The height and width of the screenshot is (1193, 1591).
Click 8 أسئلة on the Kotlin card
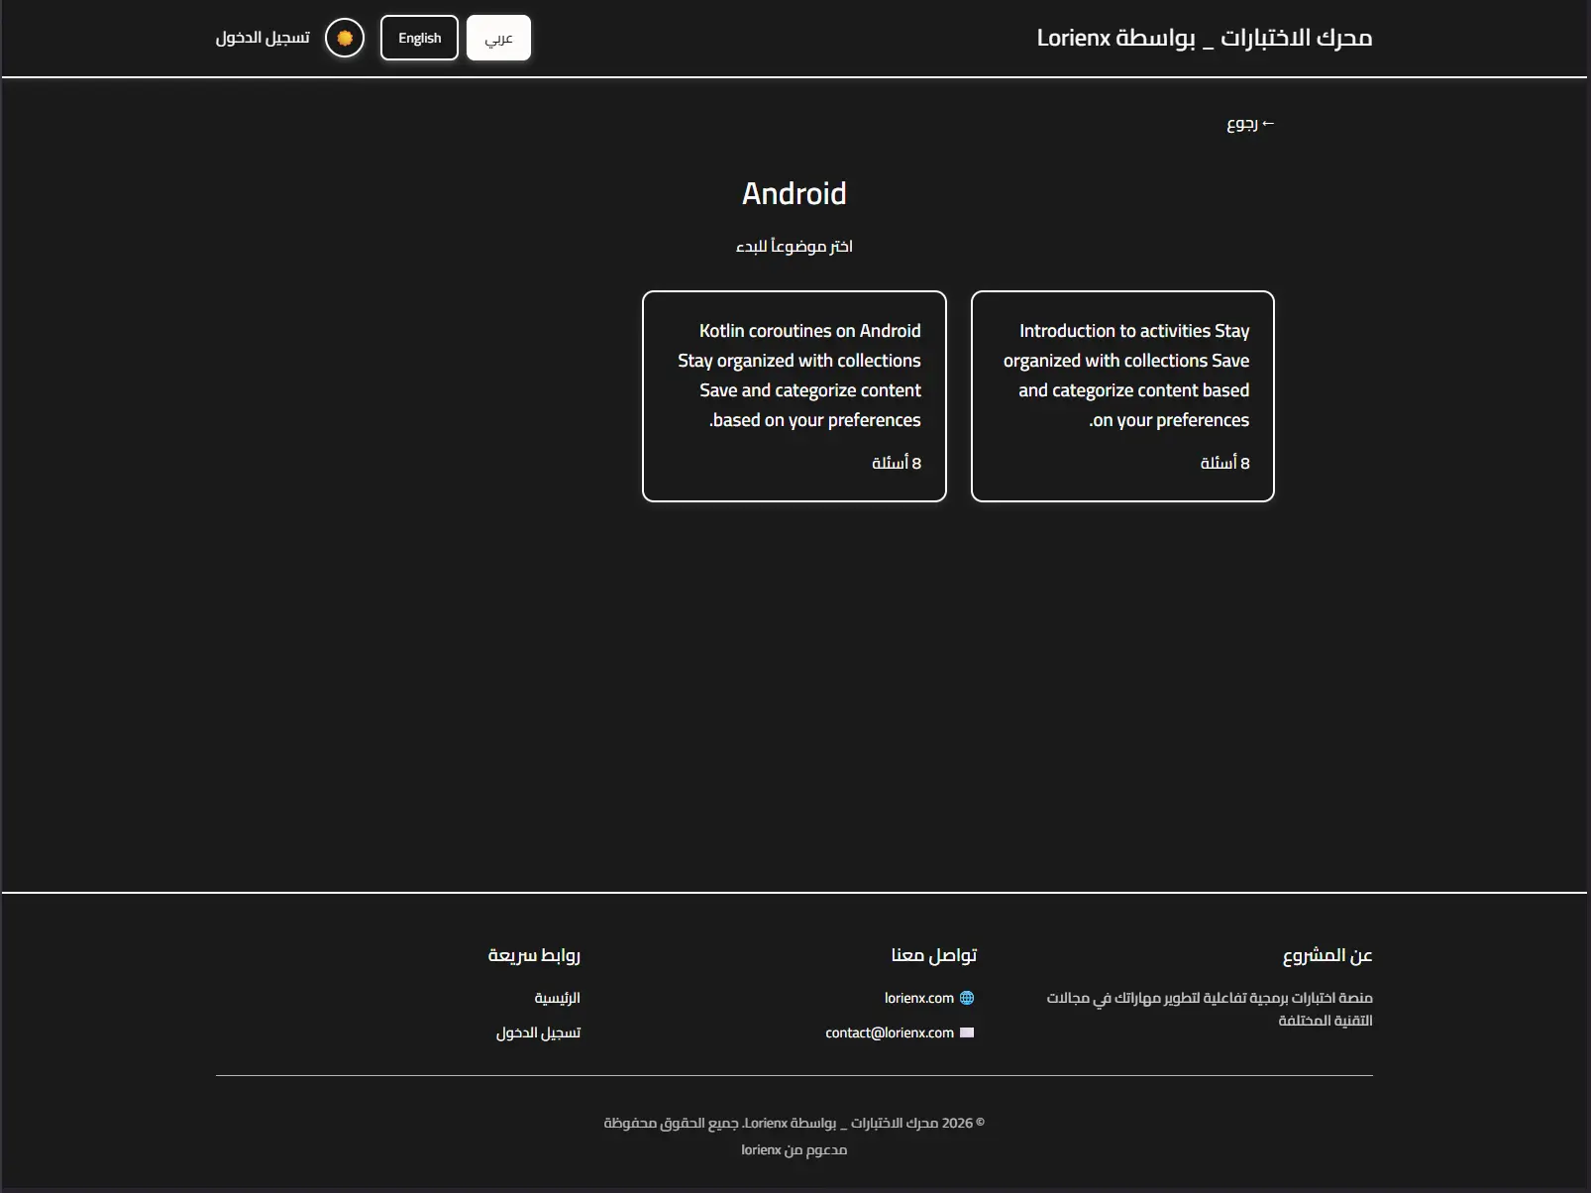tap(897, 462)
